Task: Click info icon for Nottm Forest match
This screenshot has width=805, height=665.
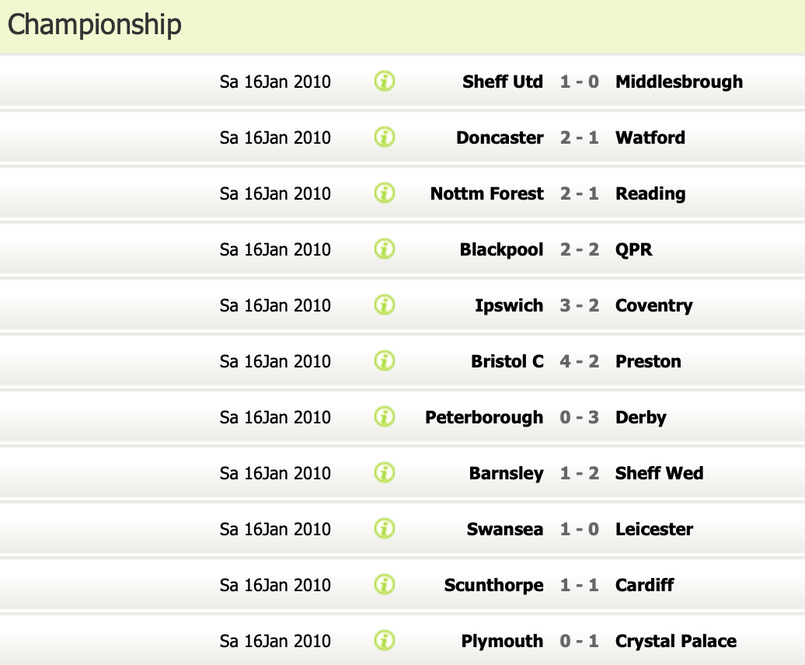Action: 385,193
